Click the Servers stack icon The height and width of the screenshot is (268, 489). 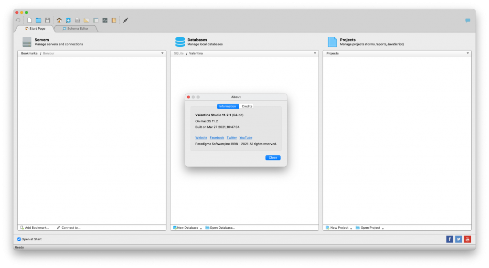click(x=27, y=42)
